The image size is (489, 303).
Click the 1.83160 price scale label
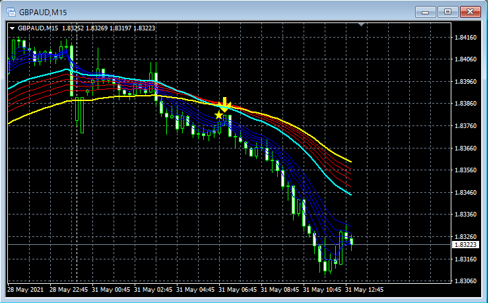(x=466, y=259)
